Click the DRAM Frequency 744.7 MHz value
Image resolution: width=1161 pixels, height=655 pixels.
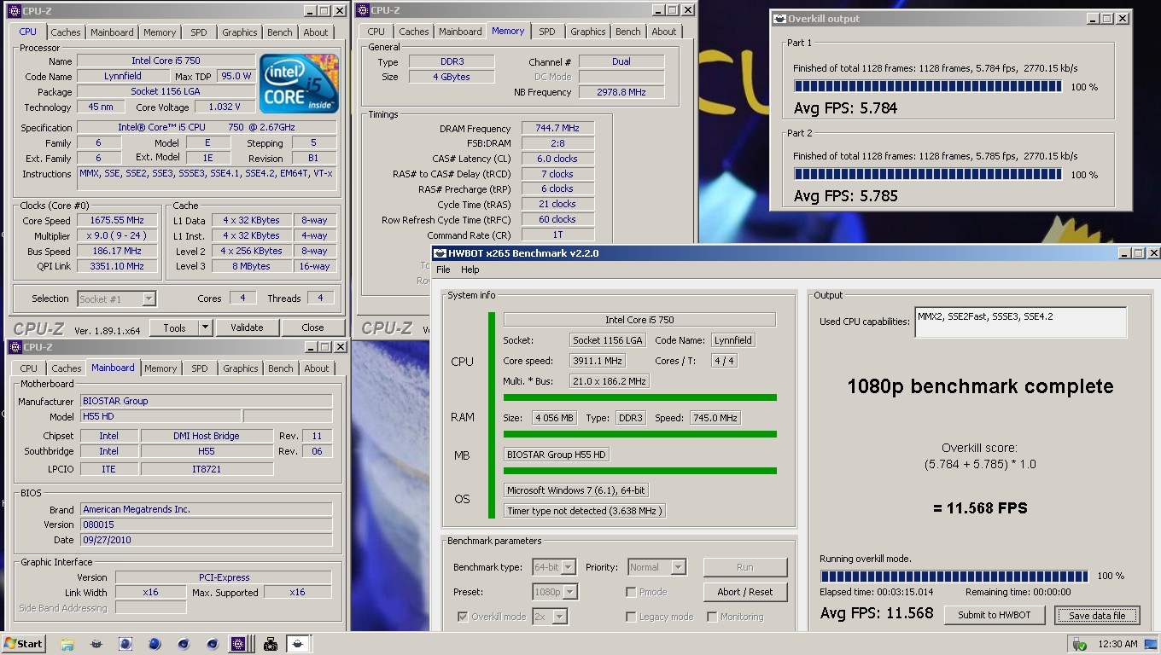tap(557, 128)
